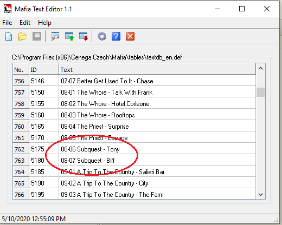This screenshot has width=282, height=225.
Task: Click the red-arrow table toolbar icon
Action: tap(84, 36)
